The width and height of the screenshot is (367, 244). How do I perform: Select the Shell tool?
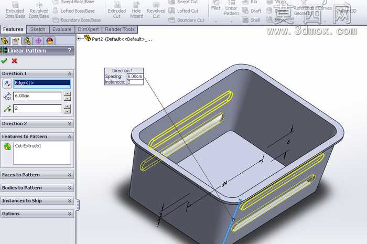[x=251, y=20]
